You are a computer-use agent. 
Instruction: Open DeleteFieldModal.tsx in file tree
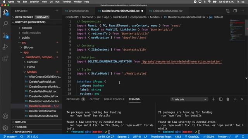click(x=43, y=111)
